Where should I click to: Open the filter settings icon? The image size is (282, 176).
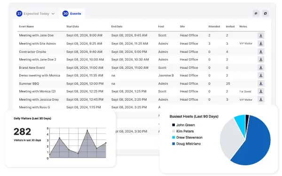tap(256, 14)
